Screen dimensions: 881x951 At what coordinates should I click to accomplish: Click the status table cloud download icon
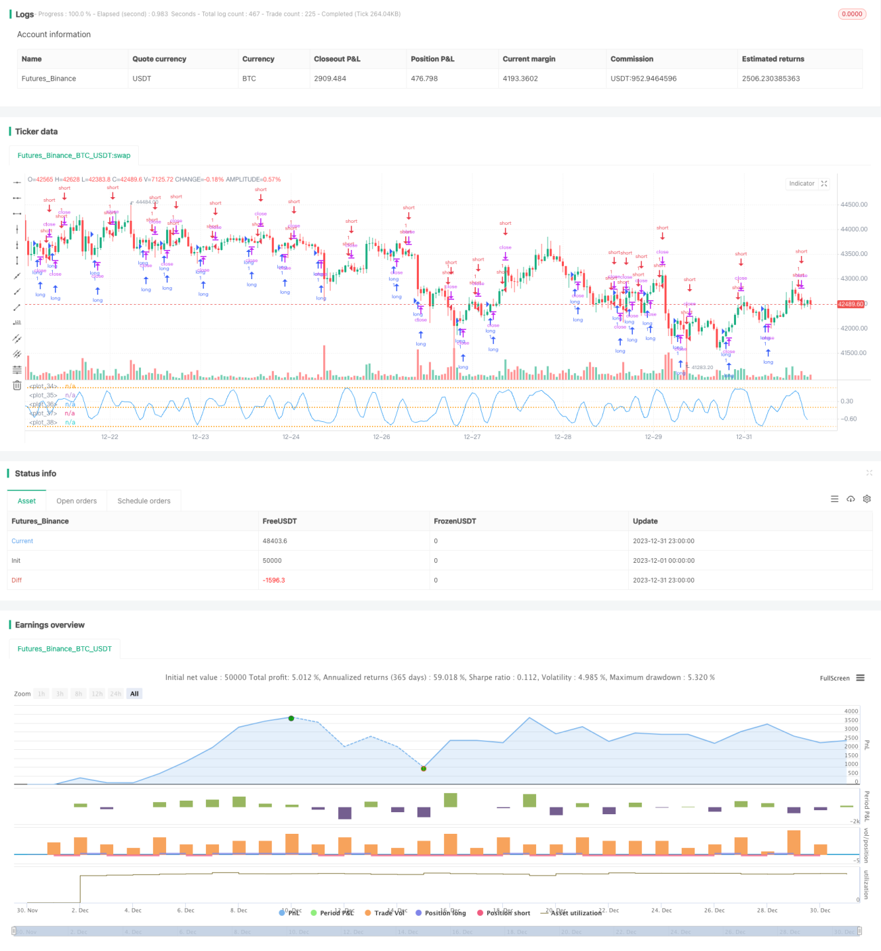pyautogui.click(x=851, y=499)
